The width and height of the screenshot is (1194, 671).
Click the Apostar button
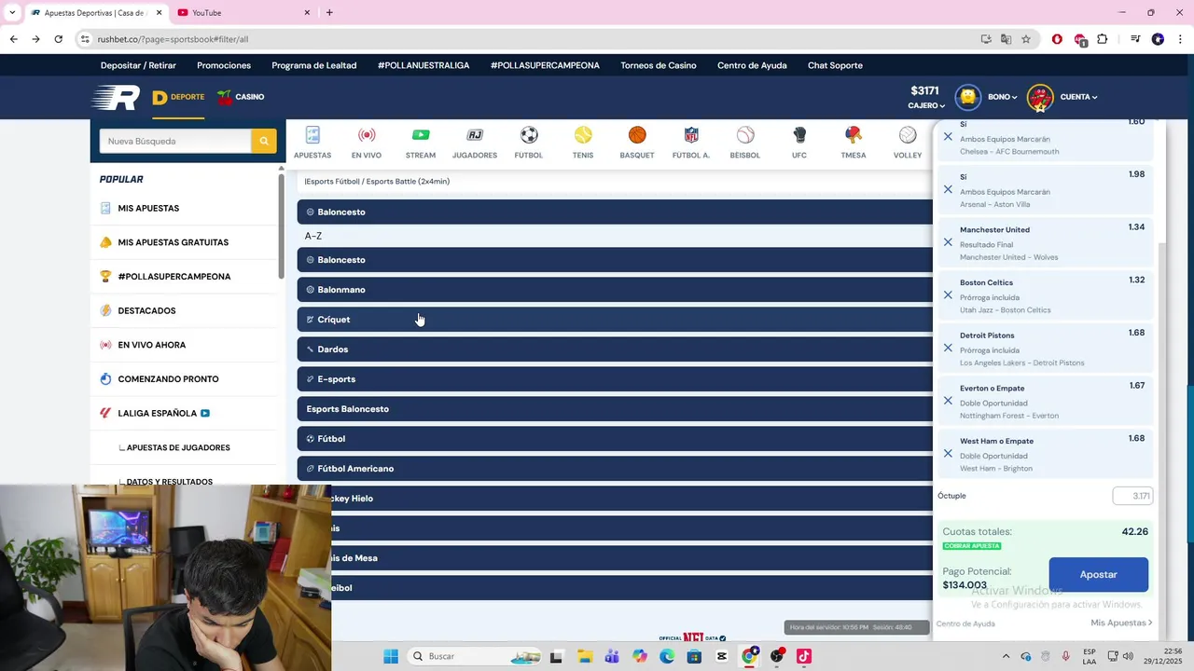(x=1098, y=574)
